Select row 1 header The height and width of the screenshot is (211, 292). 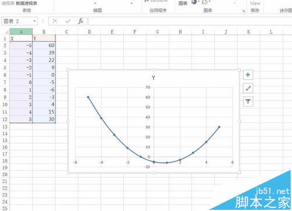5,38
